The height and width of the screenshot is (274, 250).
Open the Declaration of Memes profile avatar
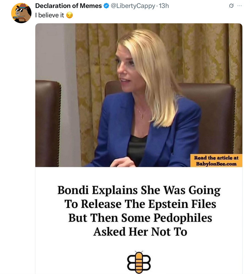tap(21, 13)
